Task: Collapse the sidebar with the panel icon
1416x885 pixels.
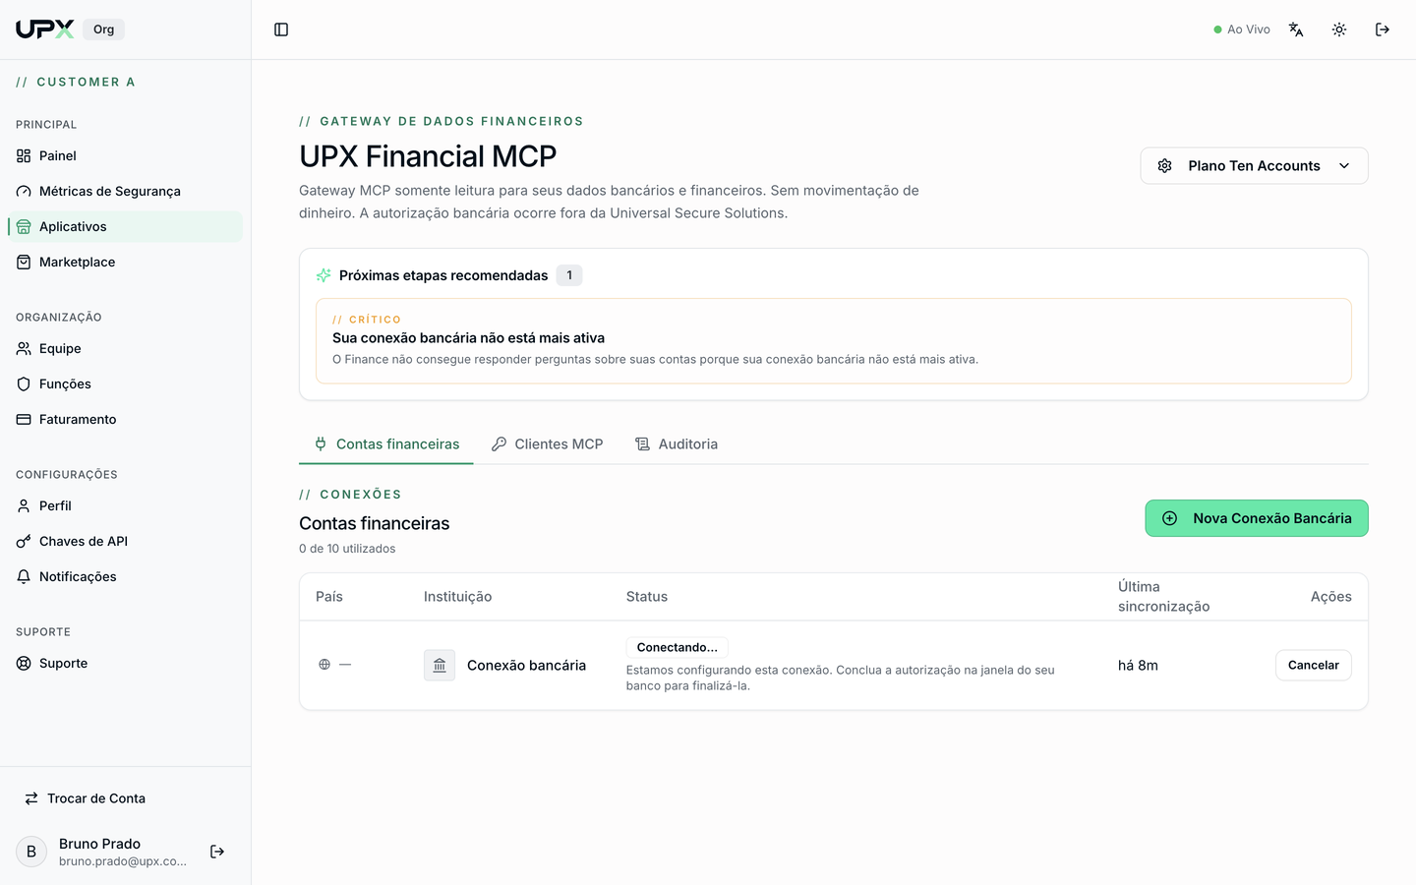Action: coord(281,29)
